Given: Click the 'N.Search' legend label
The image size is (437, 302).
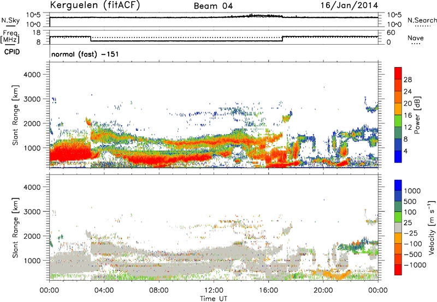Looking at the screenshot, I should coord(422,20).
